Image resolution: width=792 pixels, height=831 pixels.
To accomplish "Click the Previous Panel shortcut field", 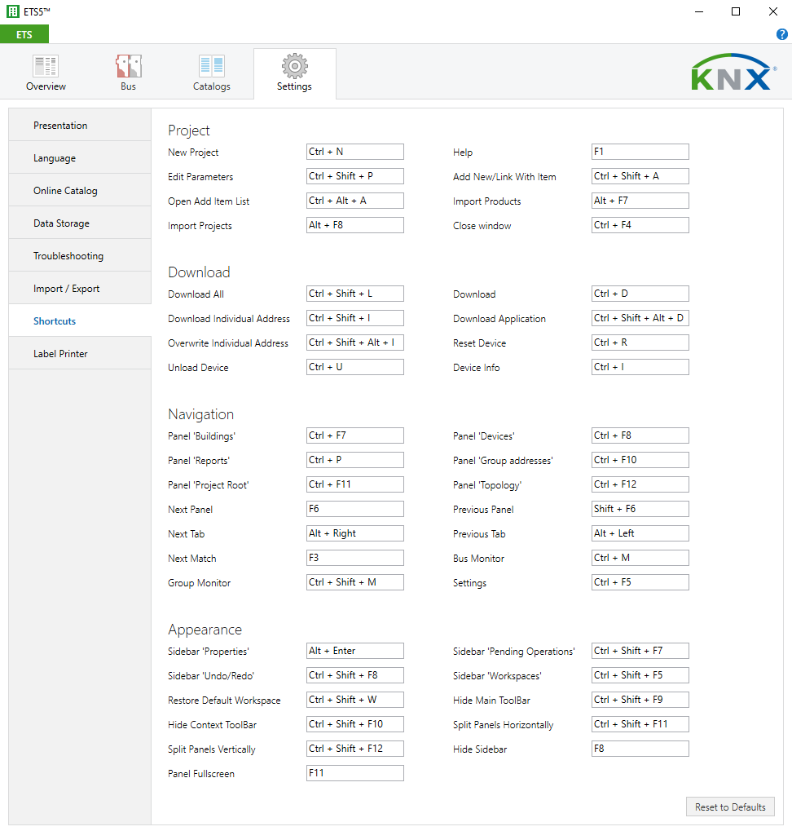I will (640, 509).
